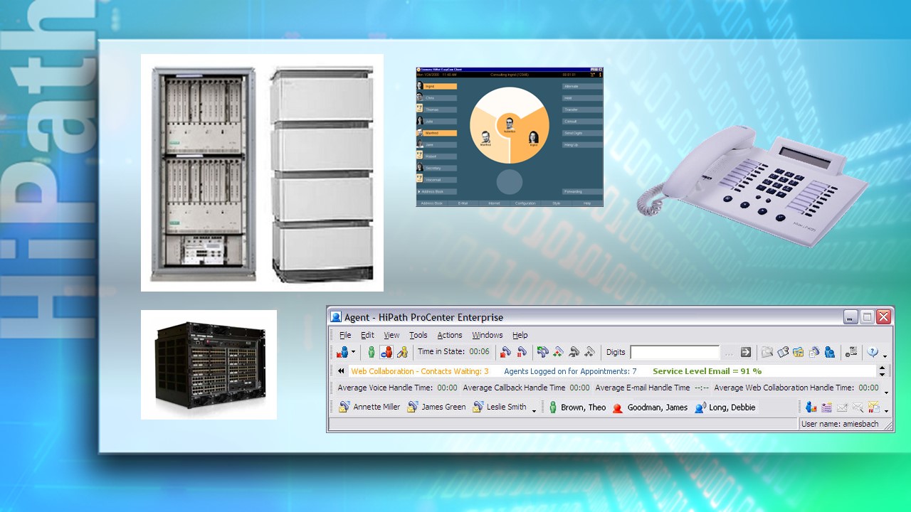Click the blue people icon in Agent toolbar
The image size is (911, 512).
click(830, 352)
